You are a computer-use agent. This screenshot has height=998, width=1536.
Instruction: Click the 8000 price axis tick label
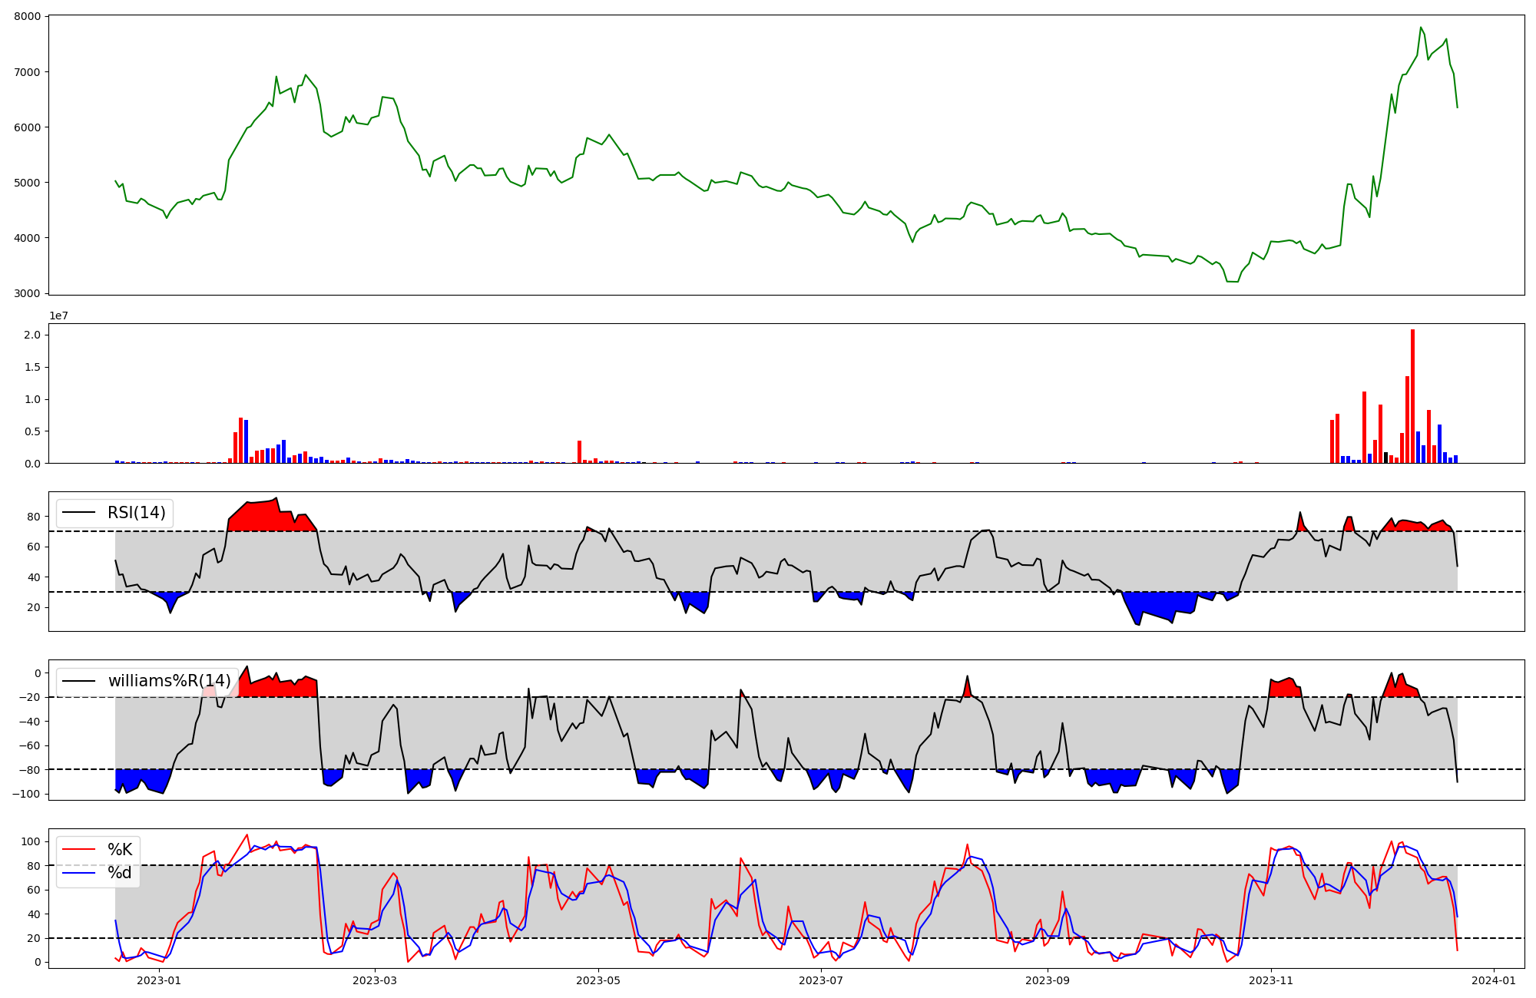click(28, 17)
